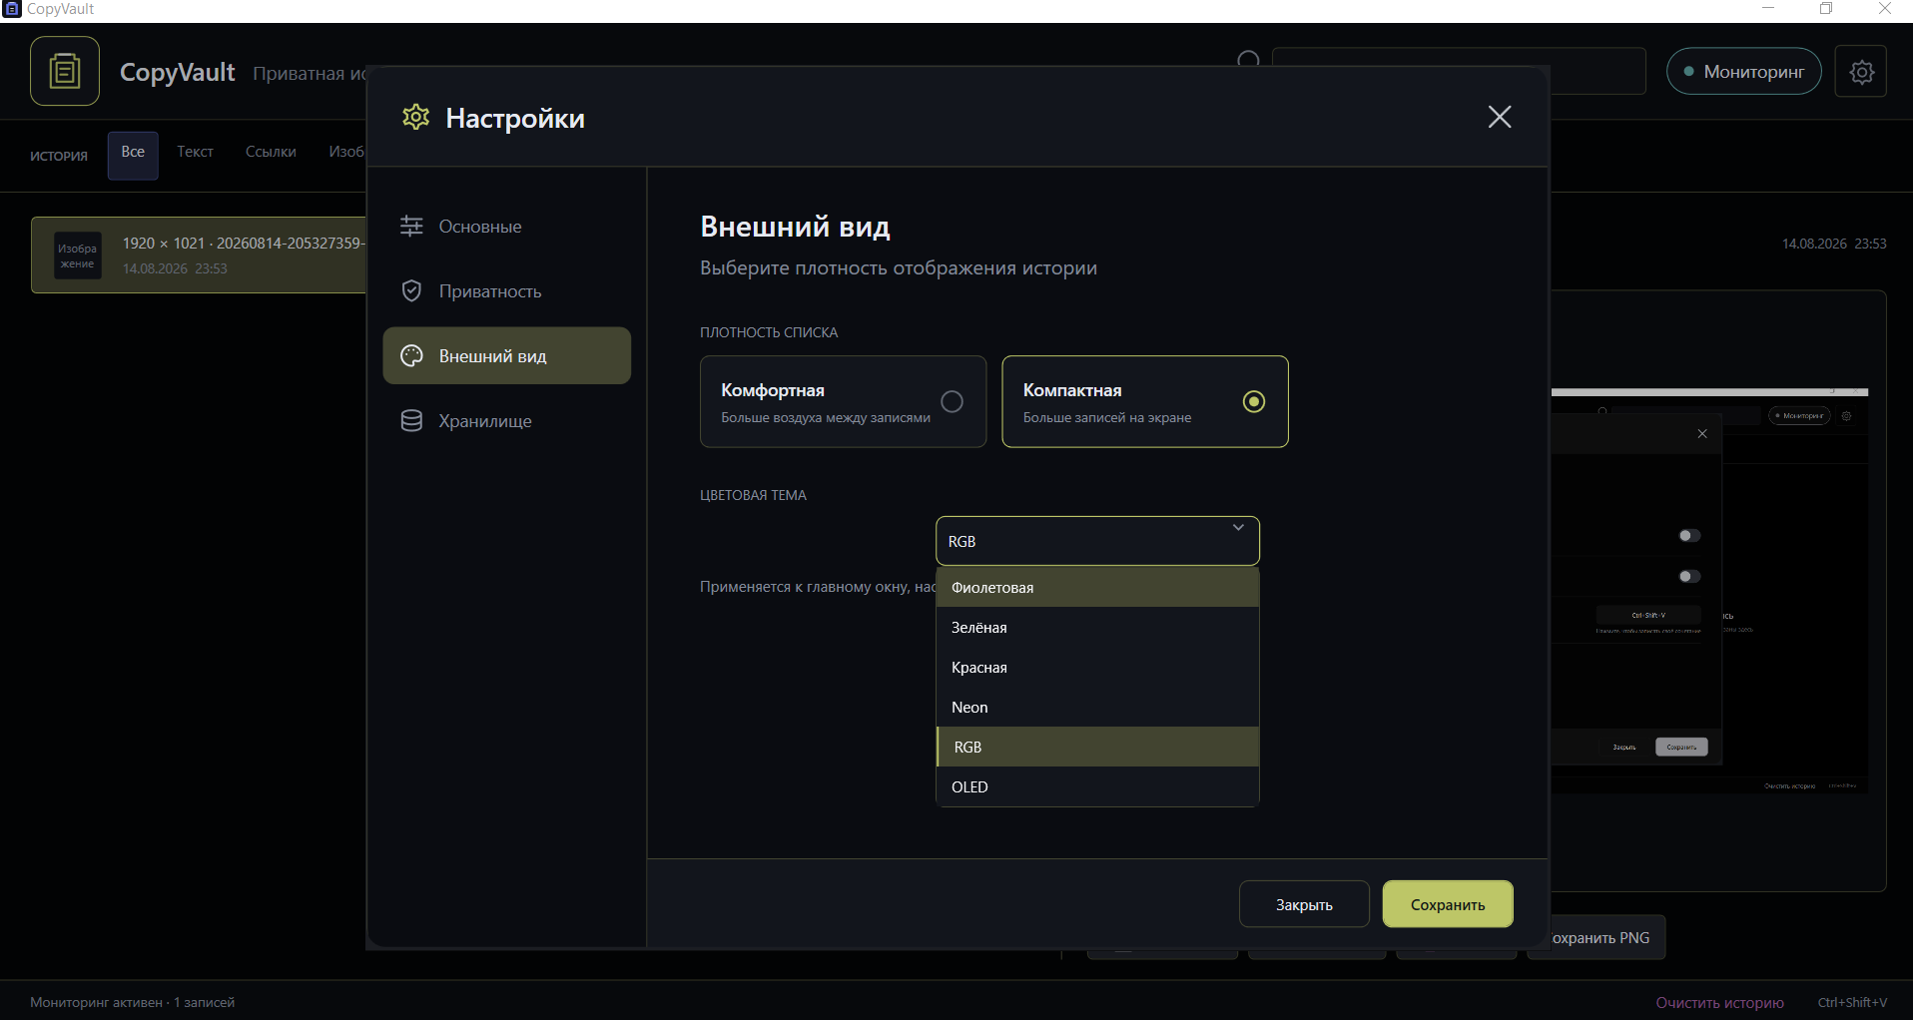Choose the Зелёная theme option
The width and height of the screenshot is (1913, 1020).
[1097, 627]
